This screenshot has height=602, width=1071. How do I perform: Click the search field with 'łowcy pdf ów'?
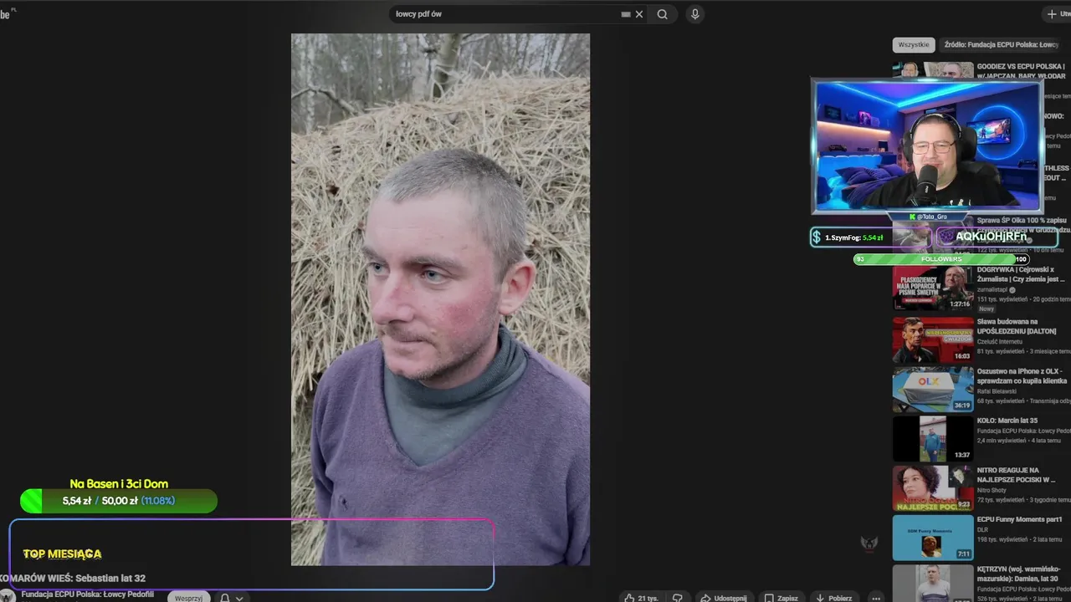506,14
